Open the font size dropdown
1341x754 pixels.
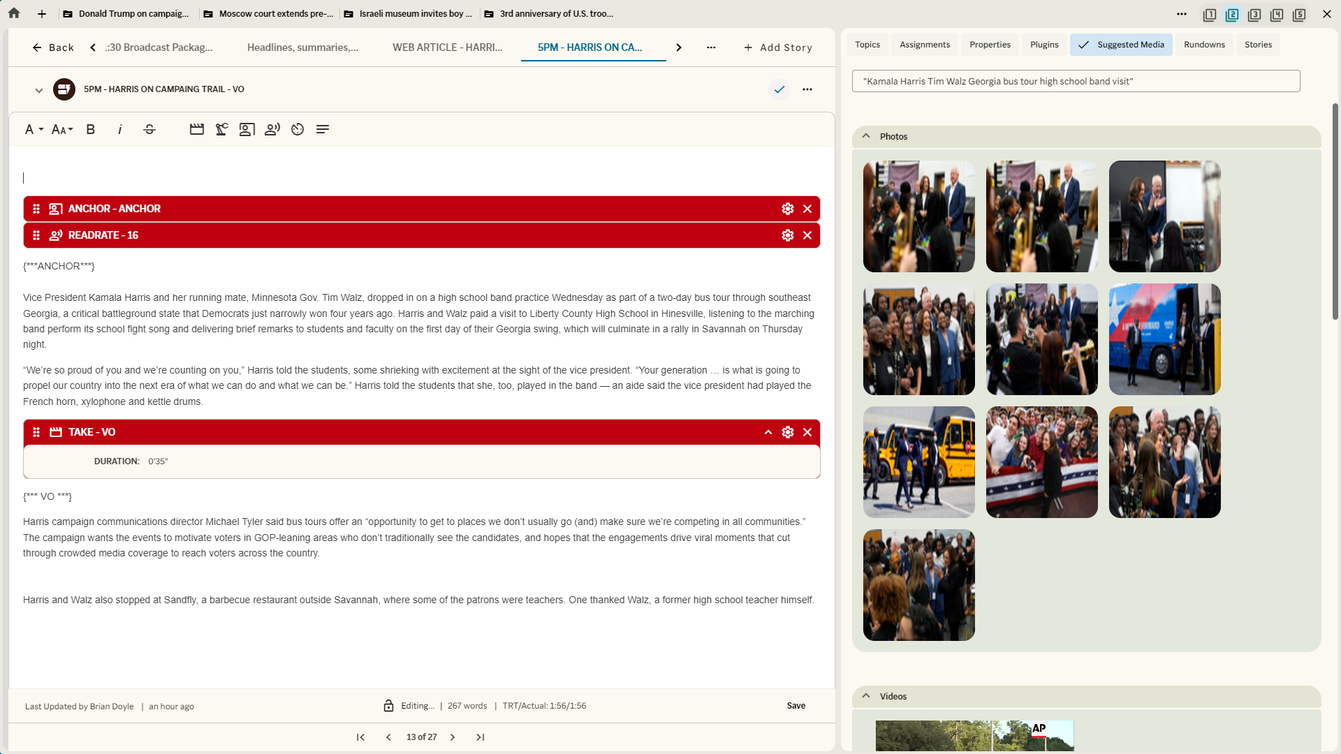pyautogui.click(x=61, y=129)
